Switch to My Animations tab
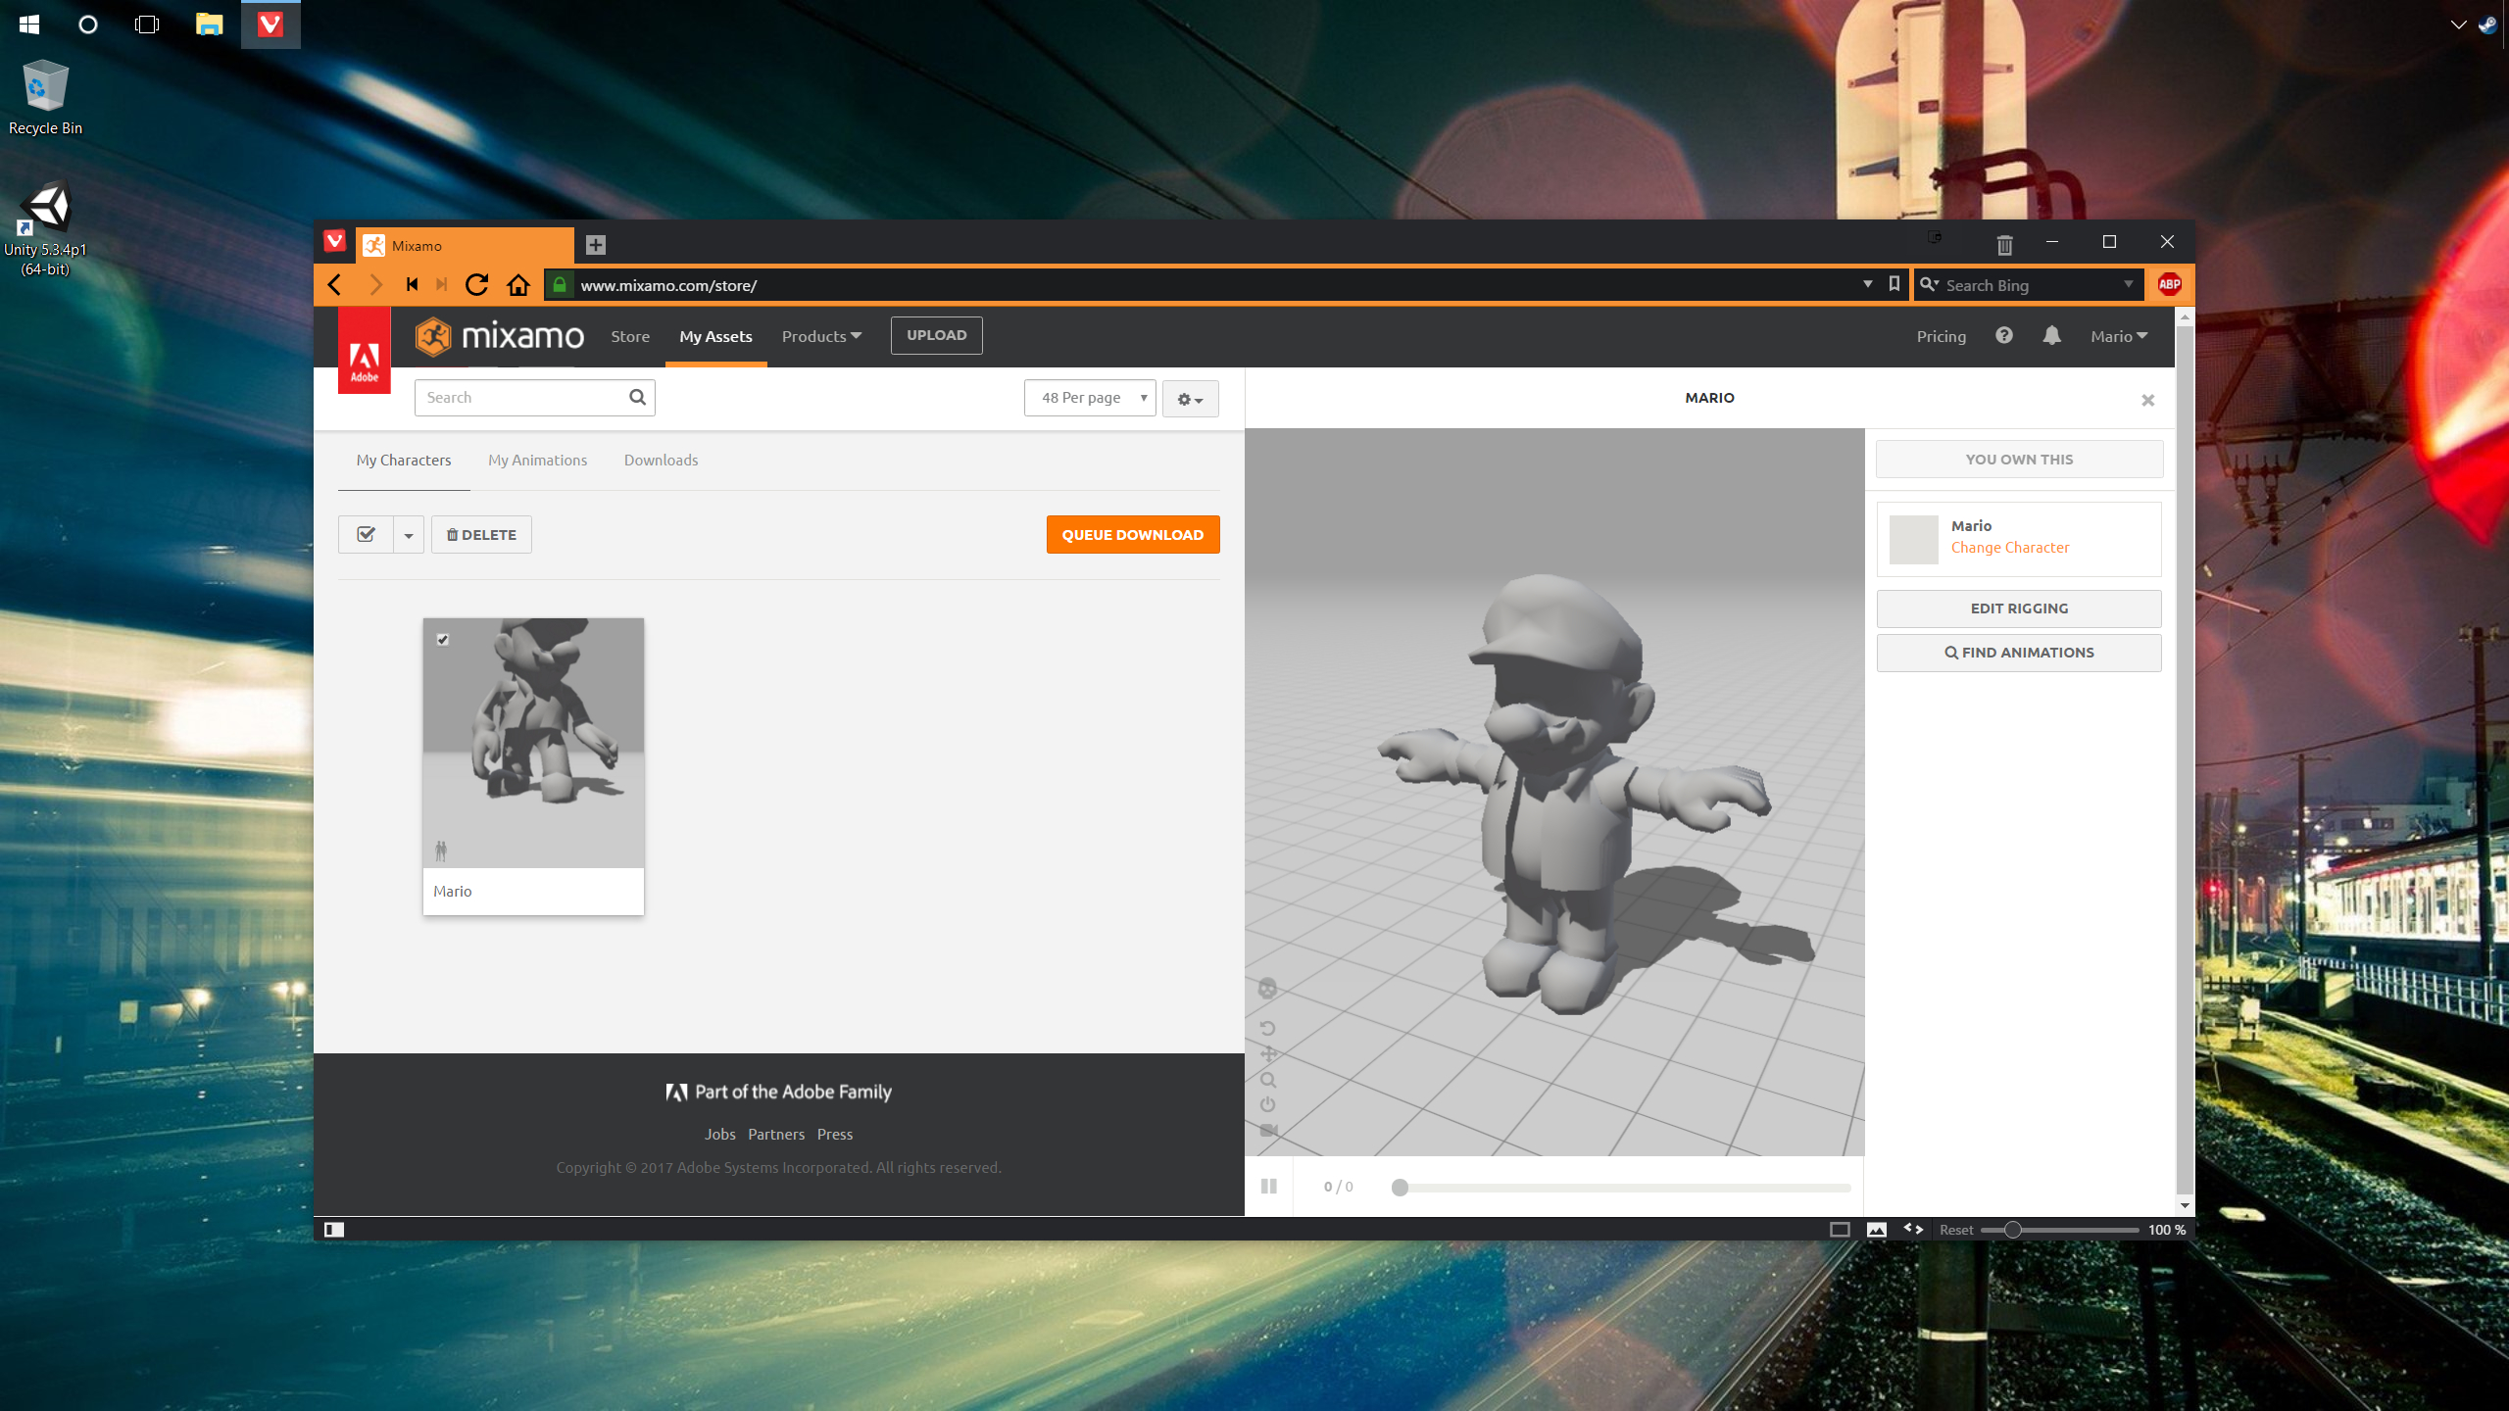This screenshot has height=1411, width=2509. [537, 461]
